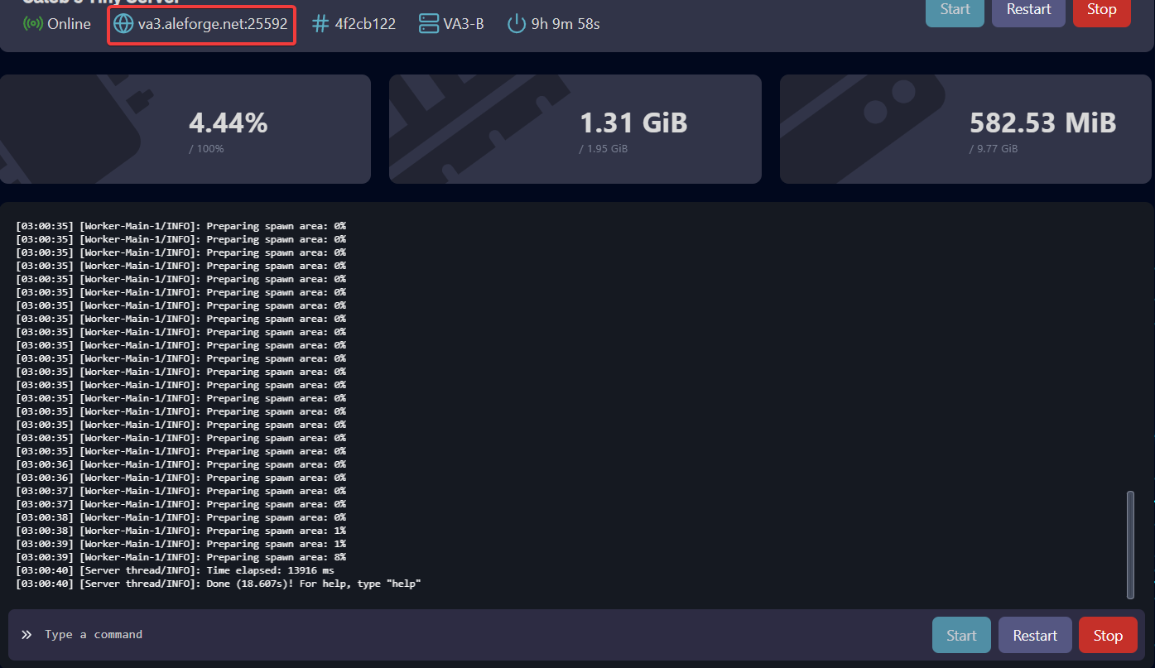
Task: Click the server ID text 4f2cb122
Action: coord(365,24)
